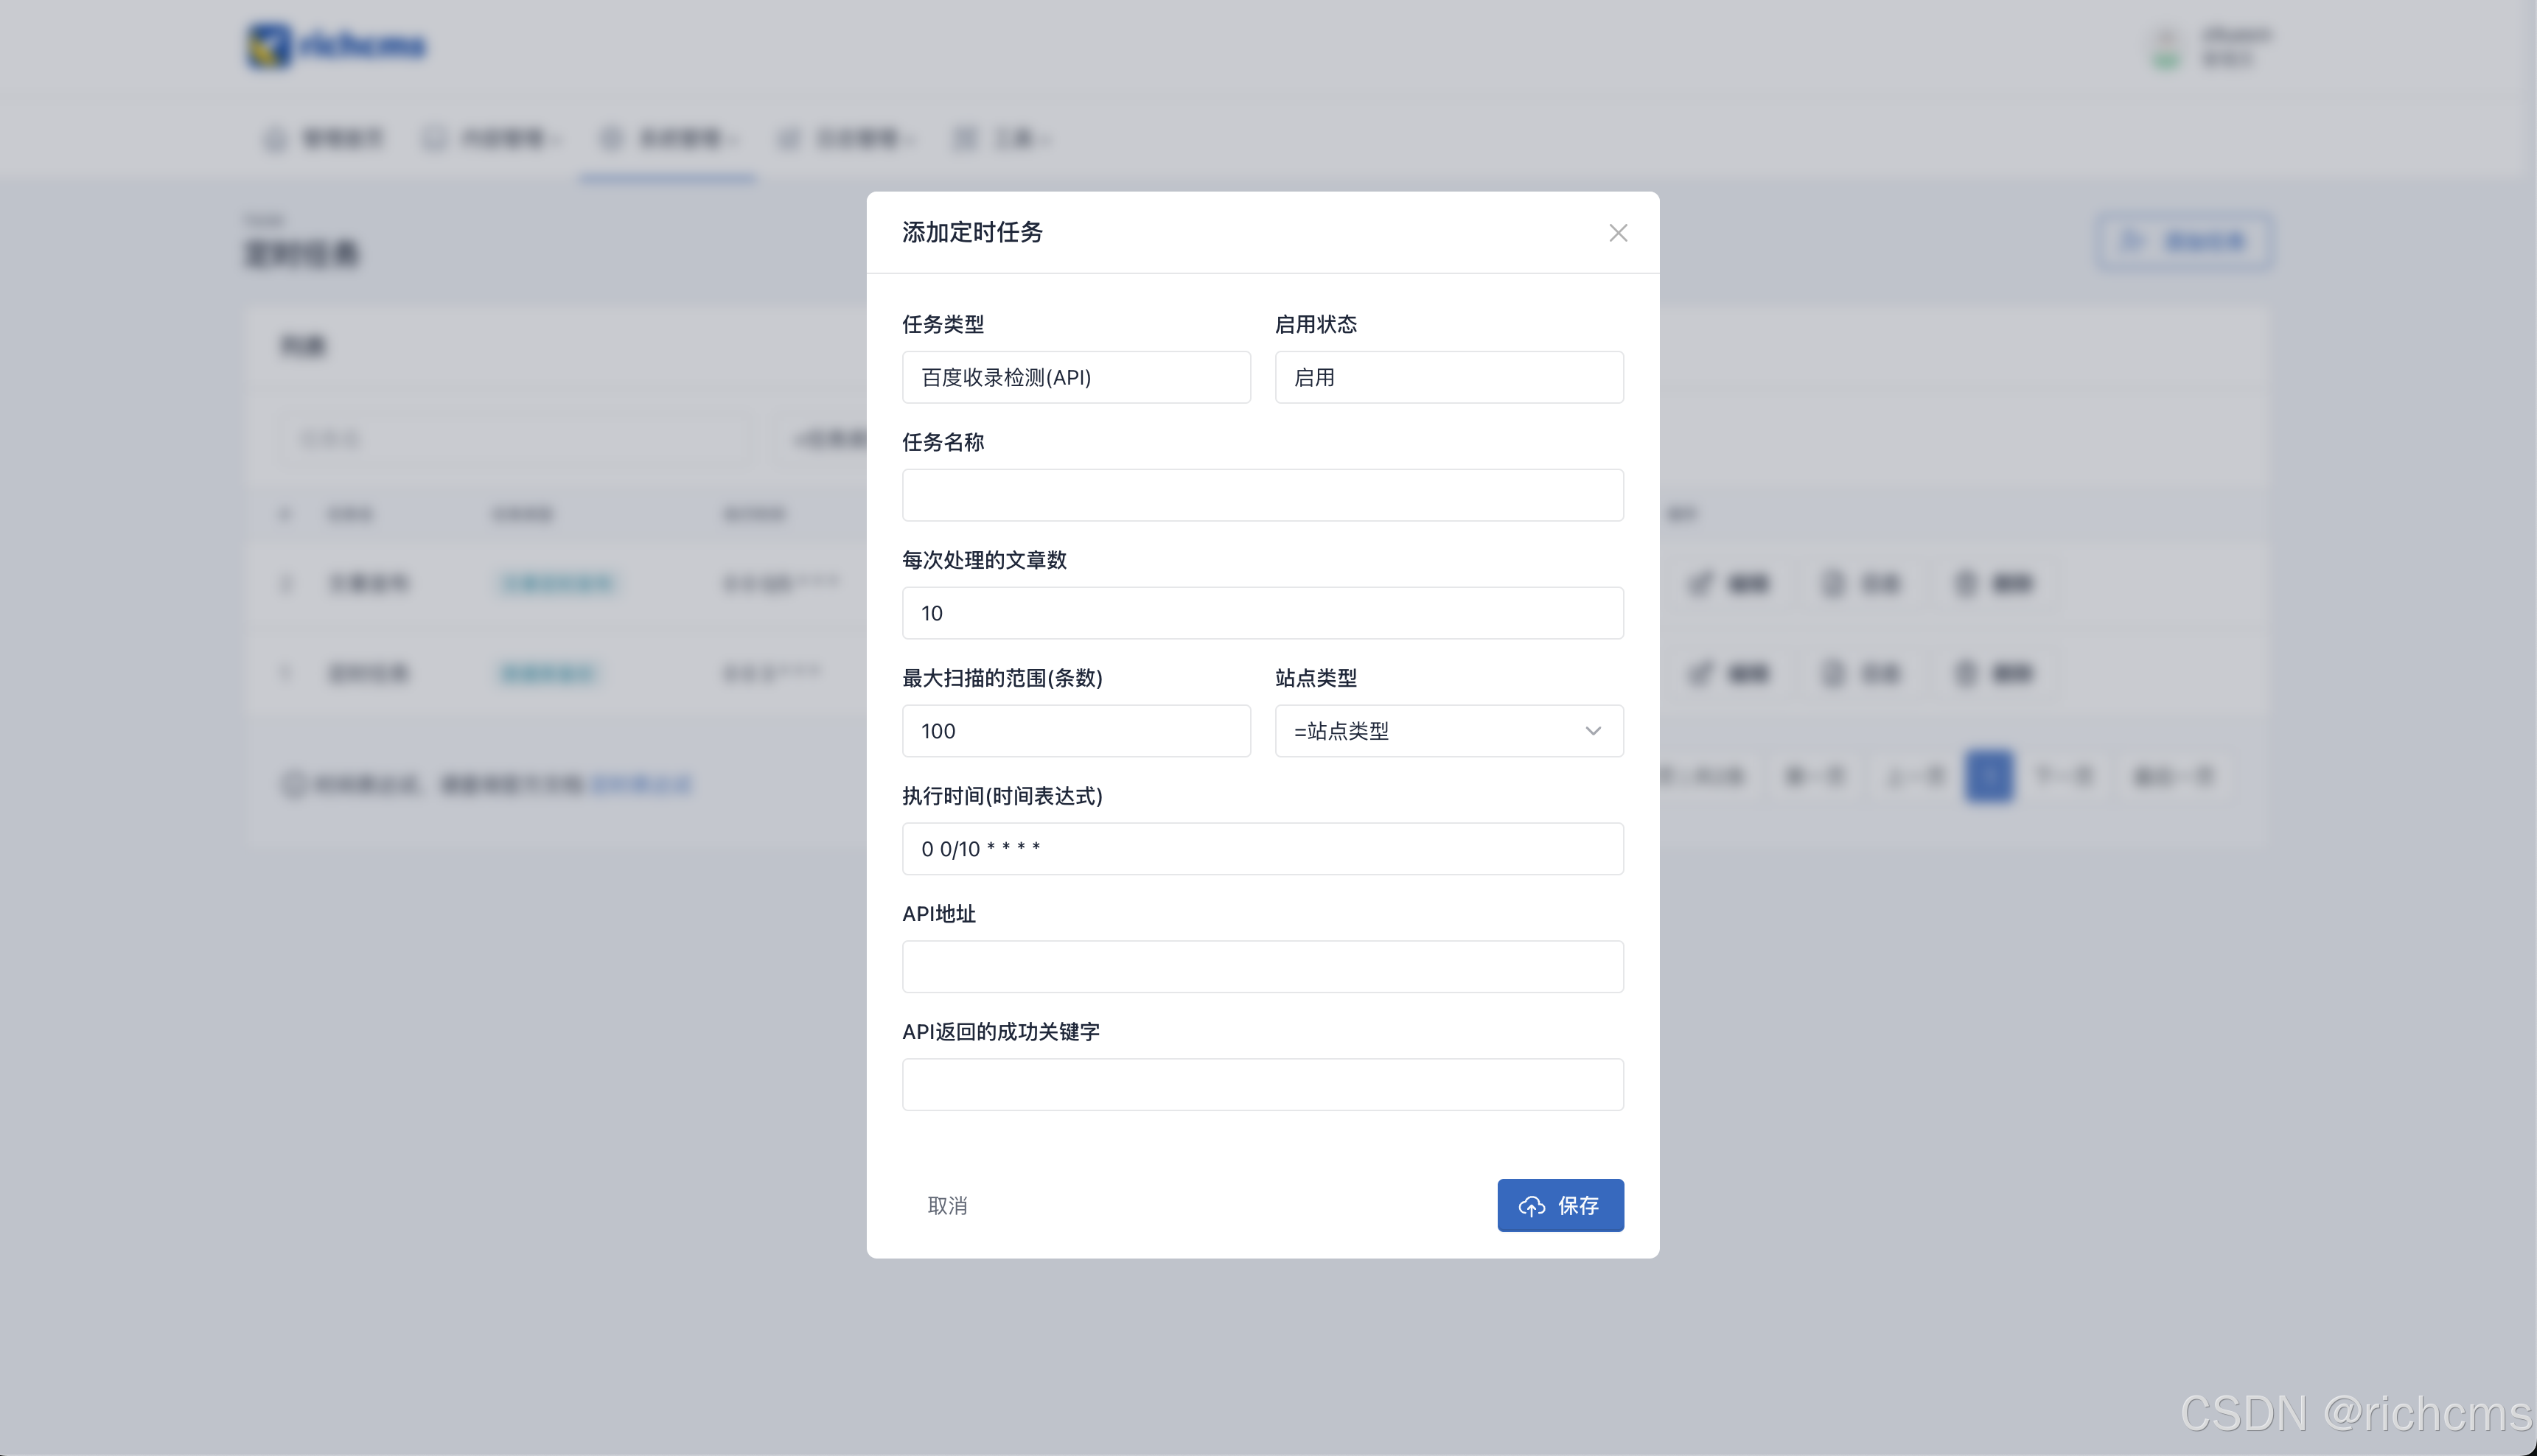
Task: Open the 任务类型 field showing 百度收录检测(API)
Action: 1075,377
